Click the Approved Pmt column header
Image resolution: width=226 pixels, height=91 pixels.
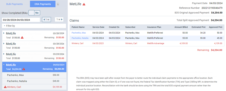(x=216, y=27)
